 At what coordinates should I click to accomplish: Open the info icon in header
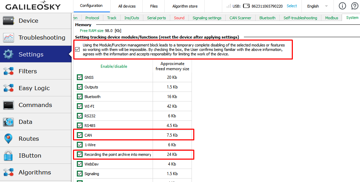tap(342, 6)
